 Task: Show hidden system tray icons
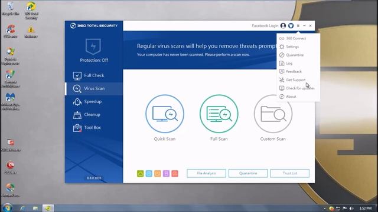click(x=324, y=208)
